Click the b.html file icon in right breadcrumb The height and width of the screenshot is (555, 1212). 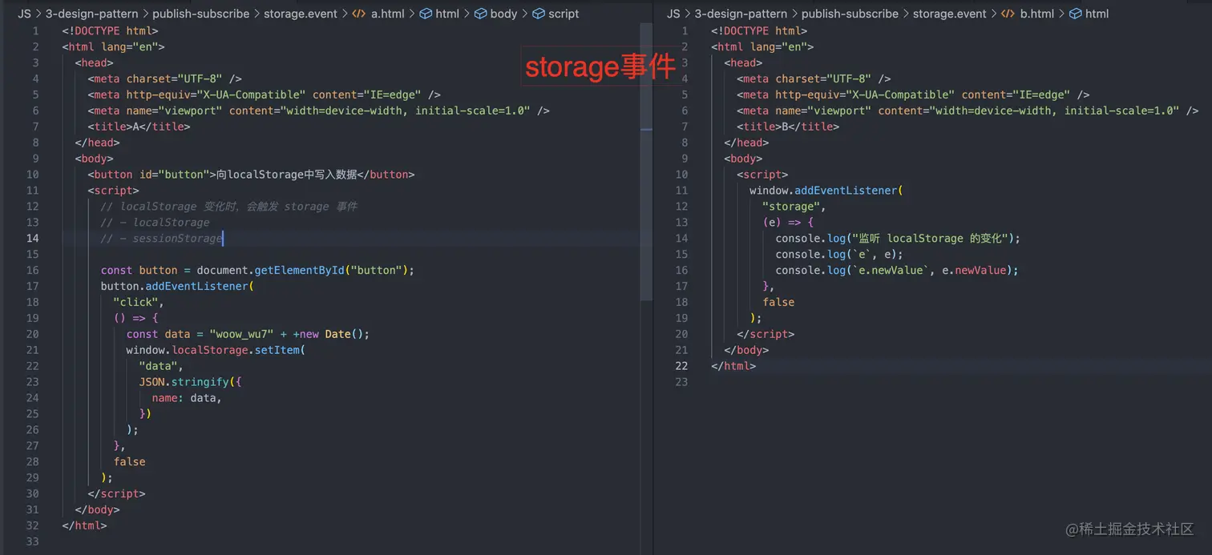tap(1008, 14)
